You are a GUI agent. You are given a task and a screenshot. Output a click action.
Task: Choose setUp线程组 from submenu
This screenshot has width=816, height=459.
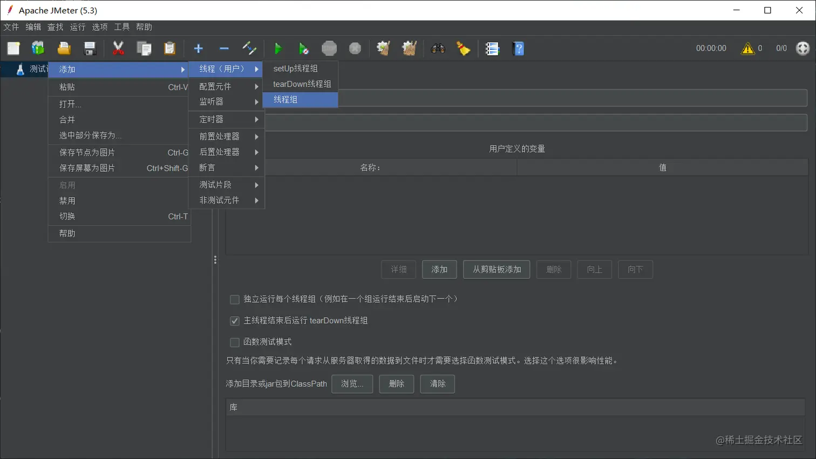[x=301, y=68]
